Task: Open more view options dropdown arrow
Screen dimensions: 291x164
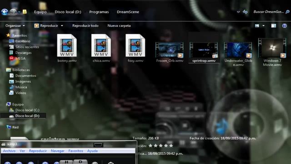Action: tap(263, 26)
